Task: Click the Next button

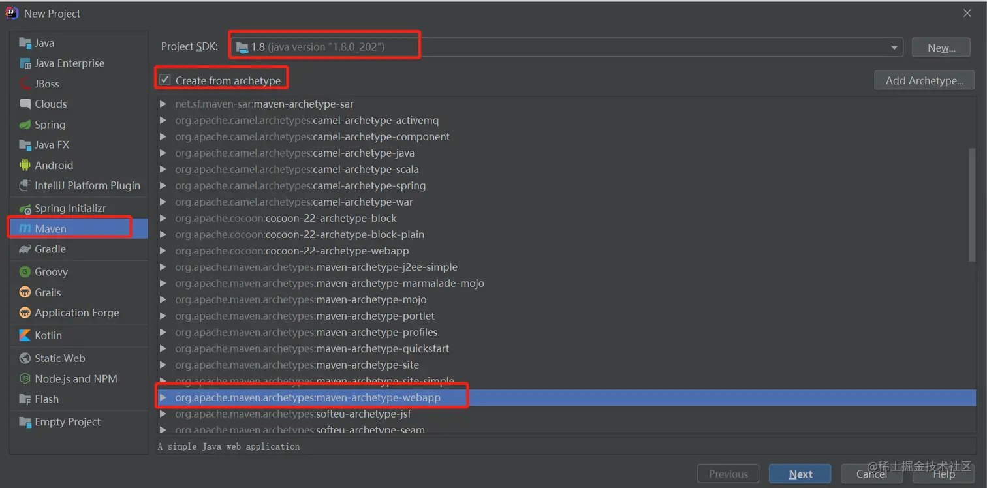Action: pyautogui.click(x=800, y=474)
